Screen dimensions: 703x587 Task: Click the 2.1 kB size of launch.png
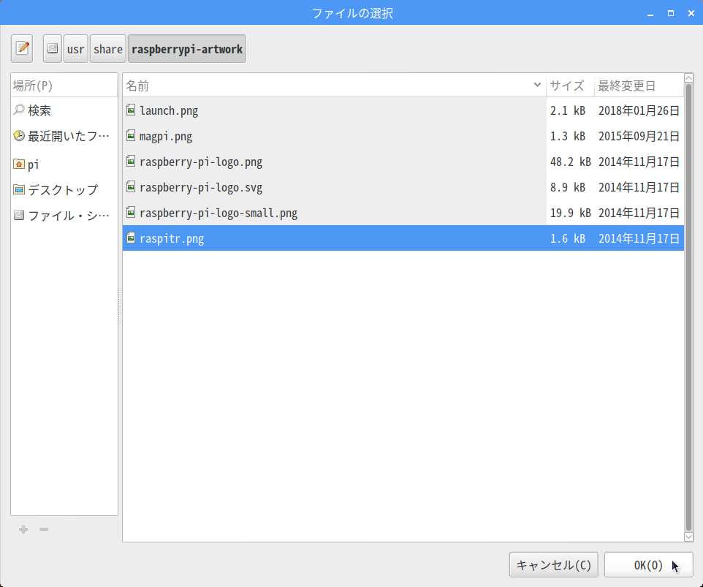(568, 110)
